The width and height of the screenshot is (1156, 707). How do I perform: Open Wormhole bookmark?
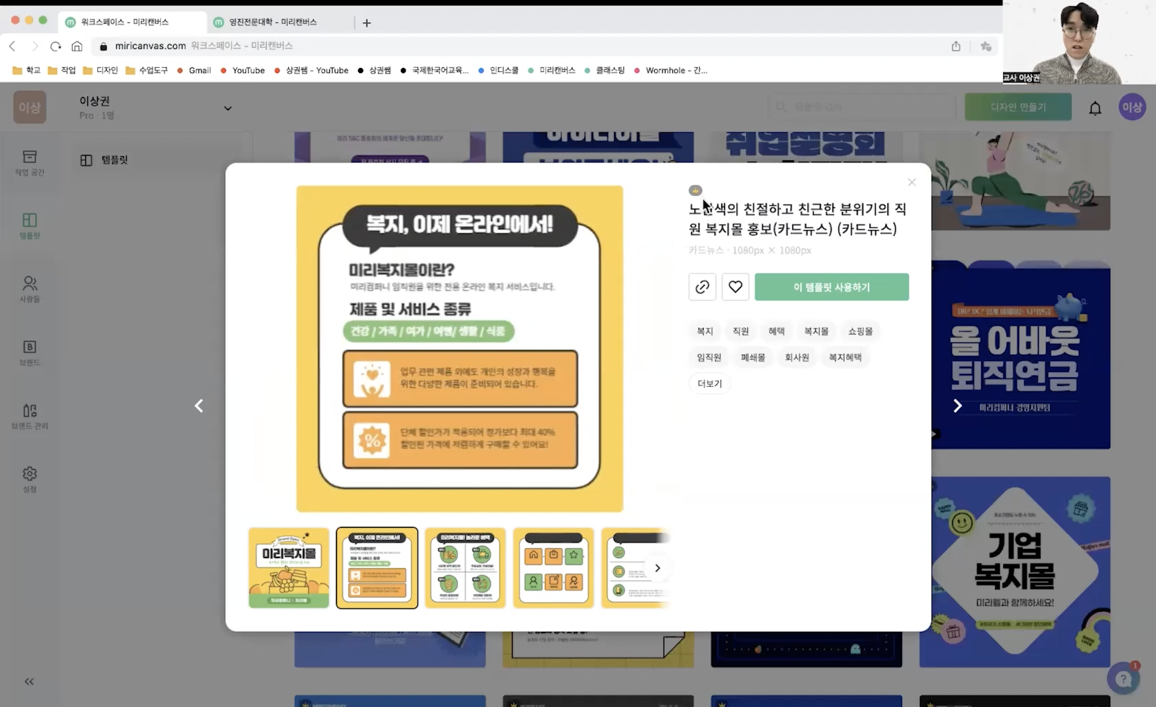pos(671,71)
